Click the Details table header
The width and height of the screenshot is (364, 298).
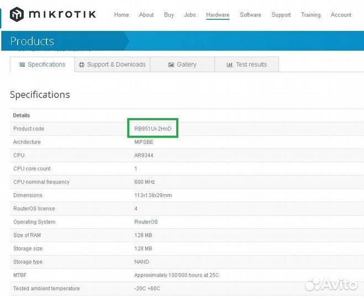click(22, 115)
